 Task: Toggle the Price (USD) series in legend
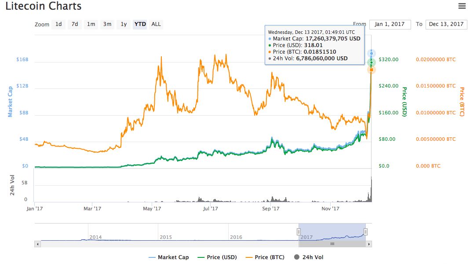point(217,257)
